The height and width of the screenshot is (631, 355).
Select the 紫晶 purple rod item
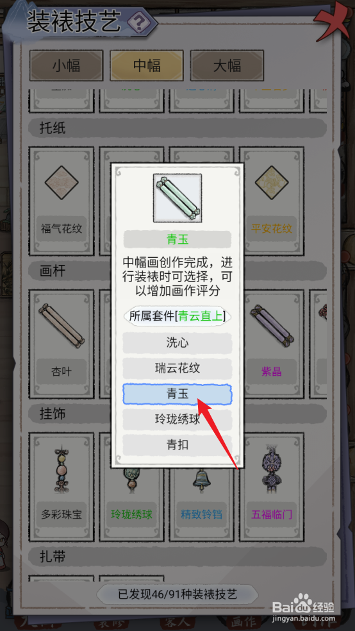[272, 344]
